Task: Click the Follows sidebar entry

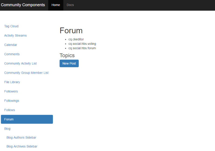Action: coord(9,110)
